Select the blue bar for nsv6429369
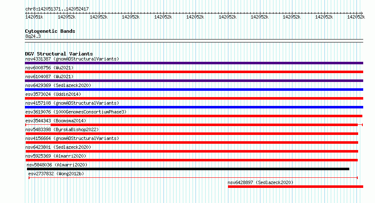The width and height of the screenshot is (375, 203). (x=194, y=90)
